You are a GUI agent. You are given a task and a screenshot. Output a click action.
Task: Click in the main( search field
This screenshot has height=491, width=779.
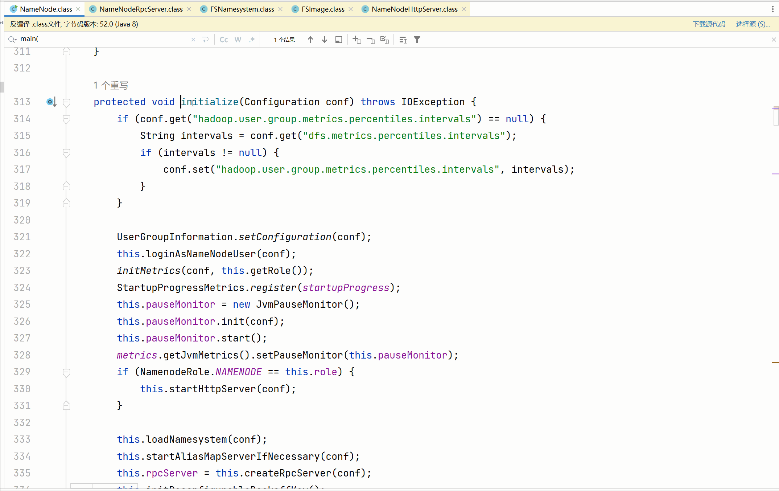pos(102,39)
